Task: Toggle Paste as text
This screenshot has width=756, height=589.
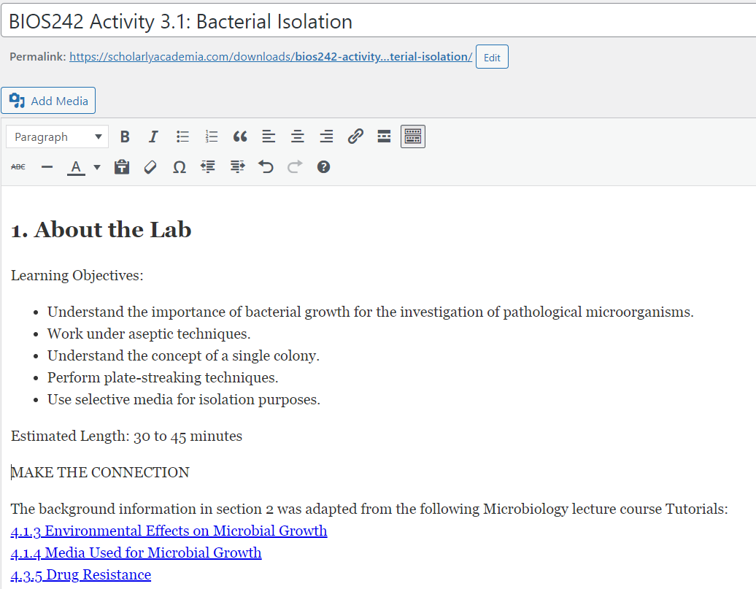Action: [121, 167]
